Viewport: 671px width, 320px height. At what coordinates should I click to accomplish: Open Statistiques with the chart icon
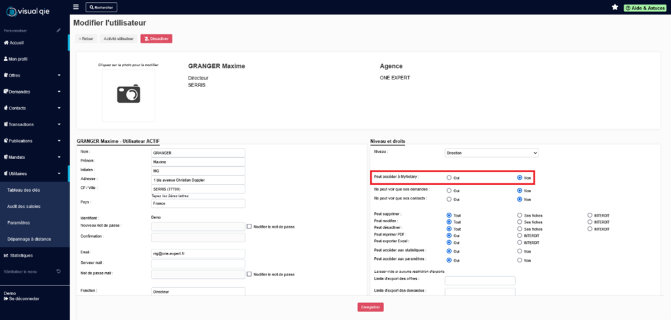point(6,255)
